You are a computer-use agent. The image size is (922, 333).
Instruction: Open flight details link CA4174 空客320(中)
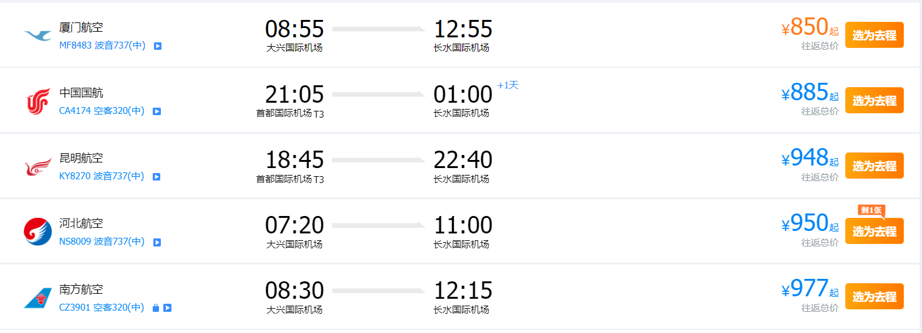click(x=102, y=111)
